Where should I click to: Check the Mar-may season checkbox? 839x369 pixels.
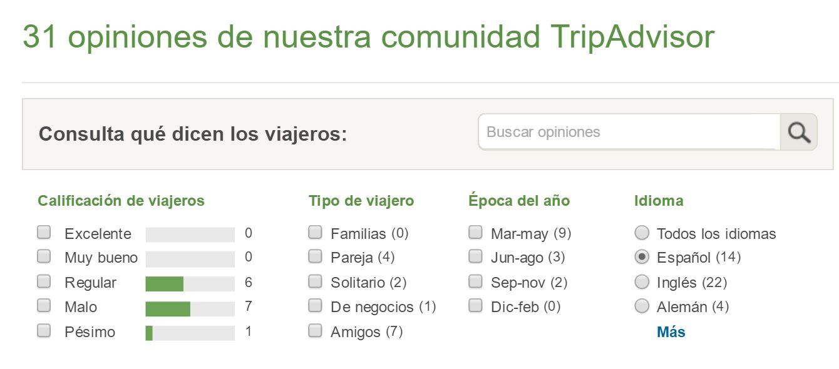[x=476, y=233]
